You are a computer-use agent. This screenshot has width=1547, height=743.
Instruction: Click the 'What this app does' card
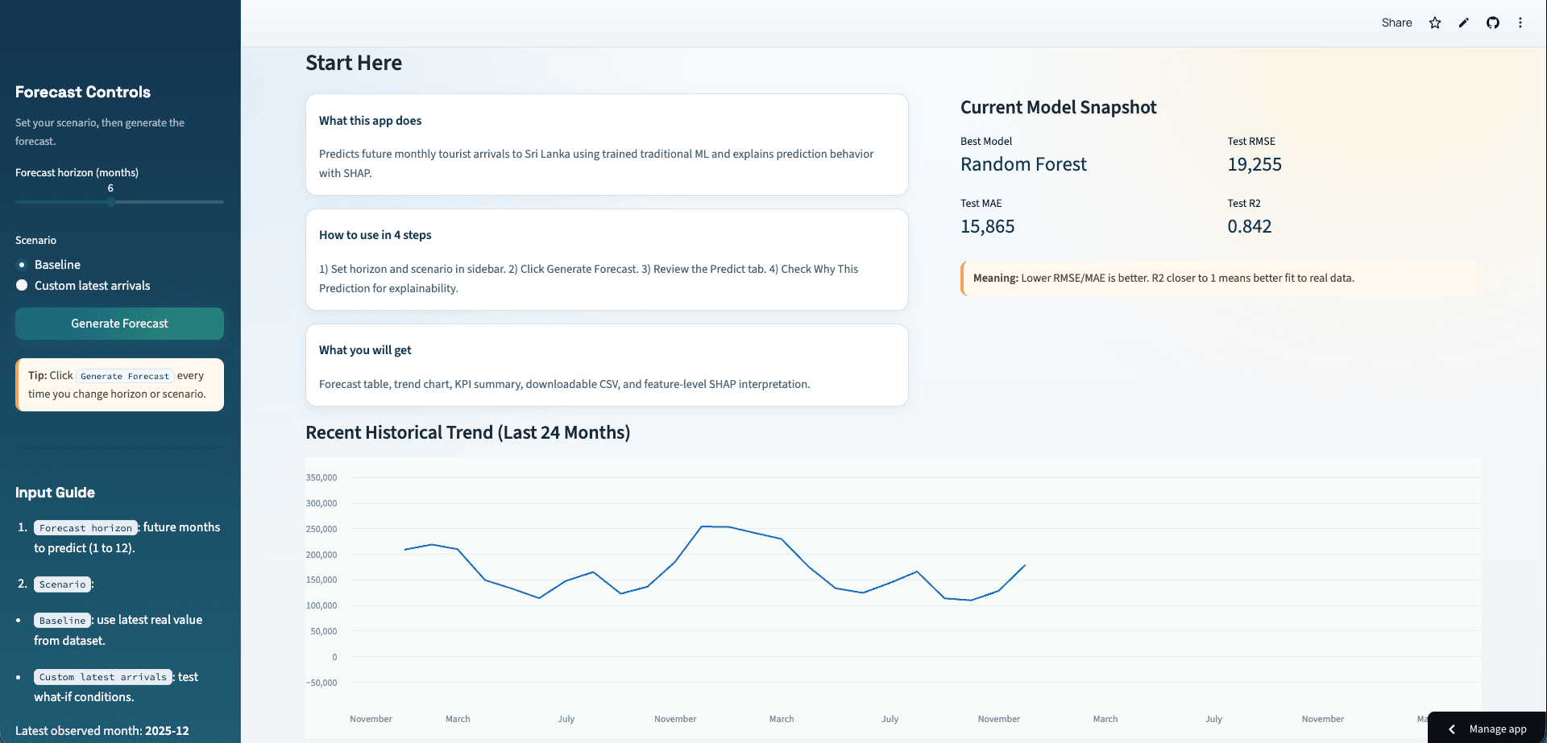[607, 144]
